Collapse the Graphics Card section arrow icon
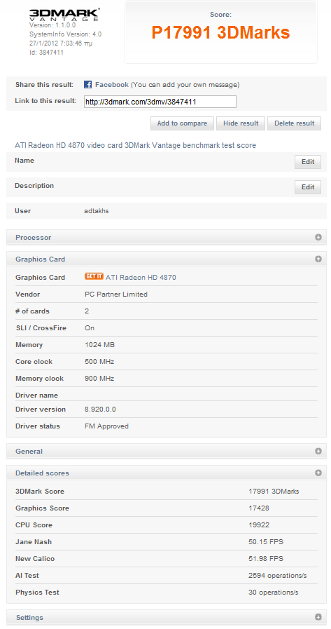Image resolution: width=331 pixels, height=629 pixels. (318, 259)
